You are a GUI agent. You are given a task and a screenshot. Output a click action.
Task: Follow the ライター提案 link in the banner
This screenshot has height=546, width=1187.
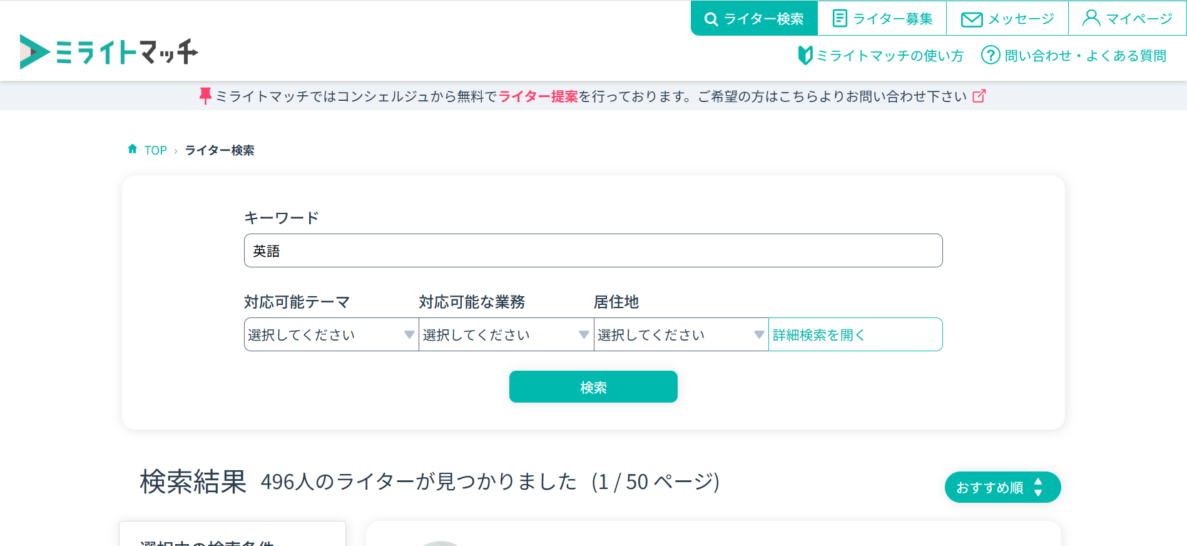538,96
